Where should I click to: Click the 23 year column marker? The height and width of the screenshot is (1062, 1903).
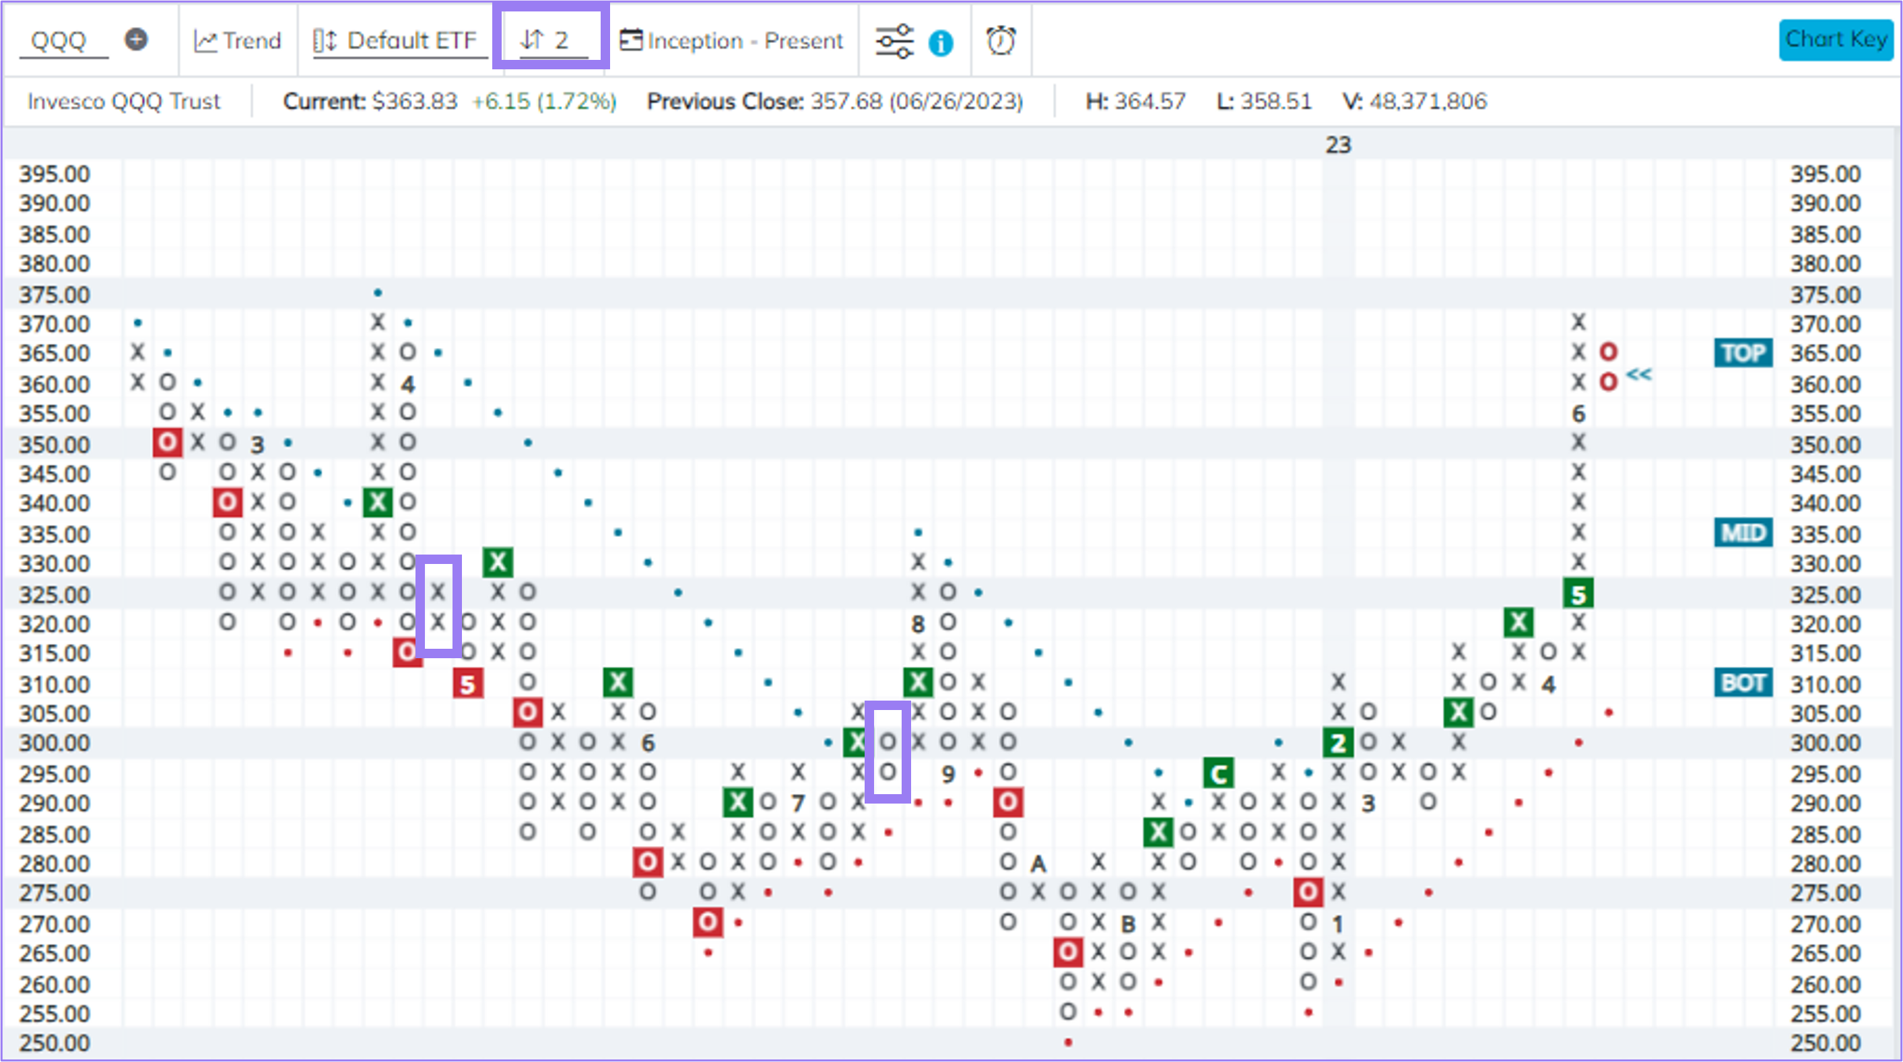point(1338,145)
